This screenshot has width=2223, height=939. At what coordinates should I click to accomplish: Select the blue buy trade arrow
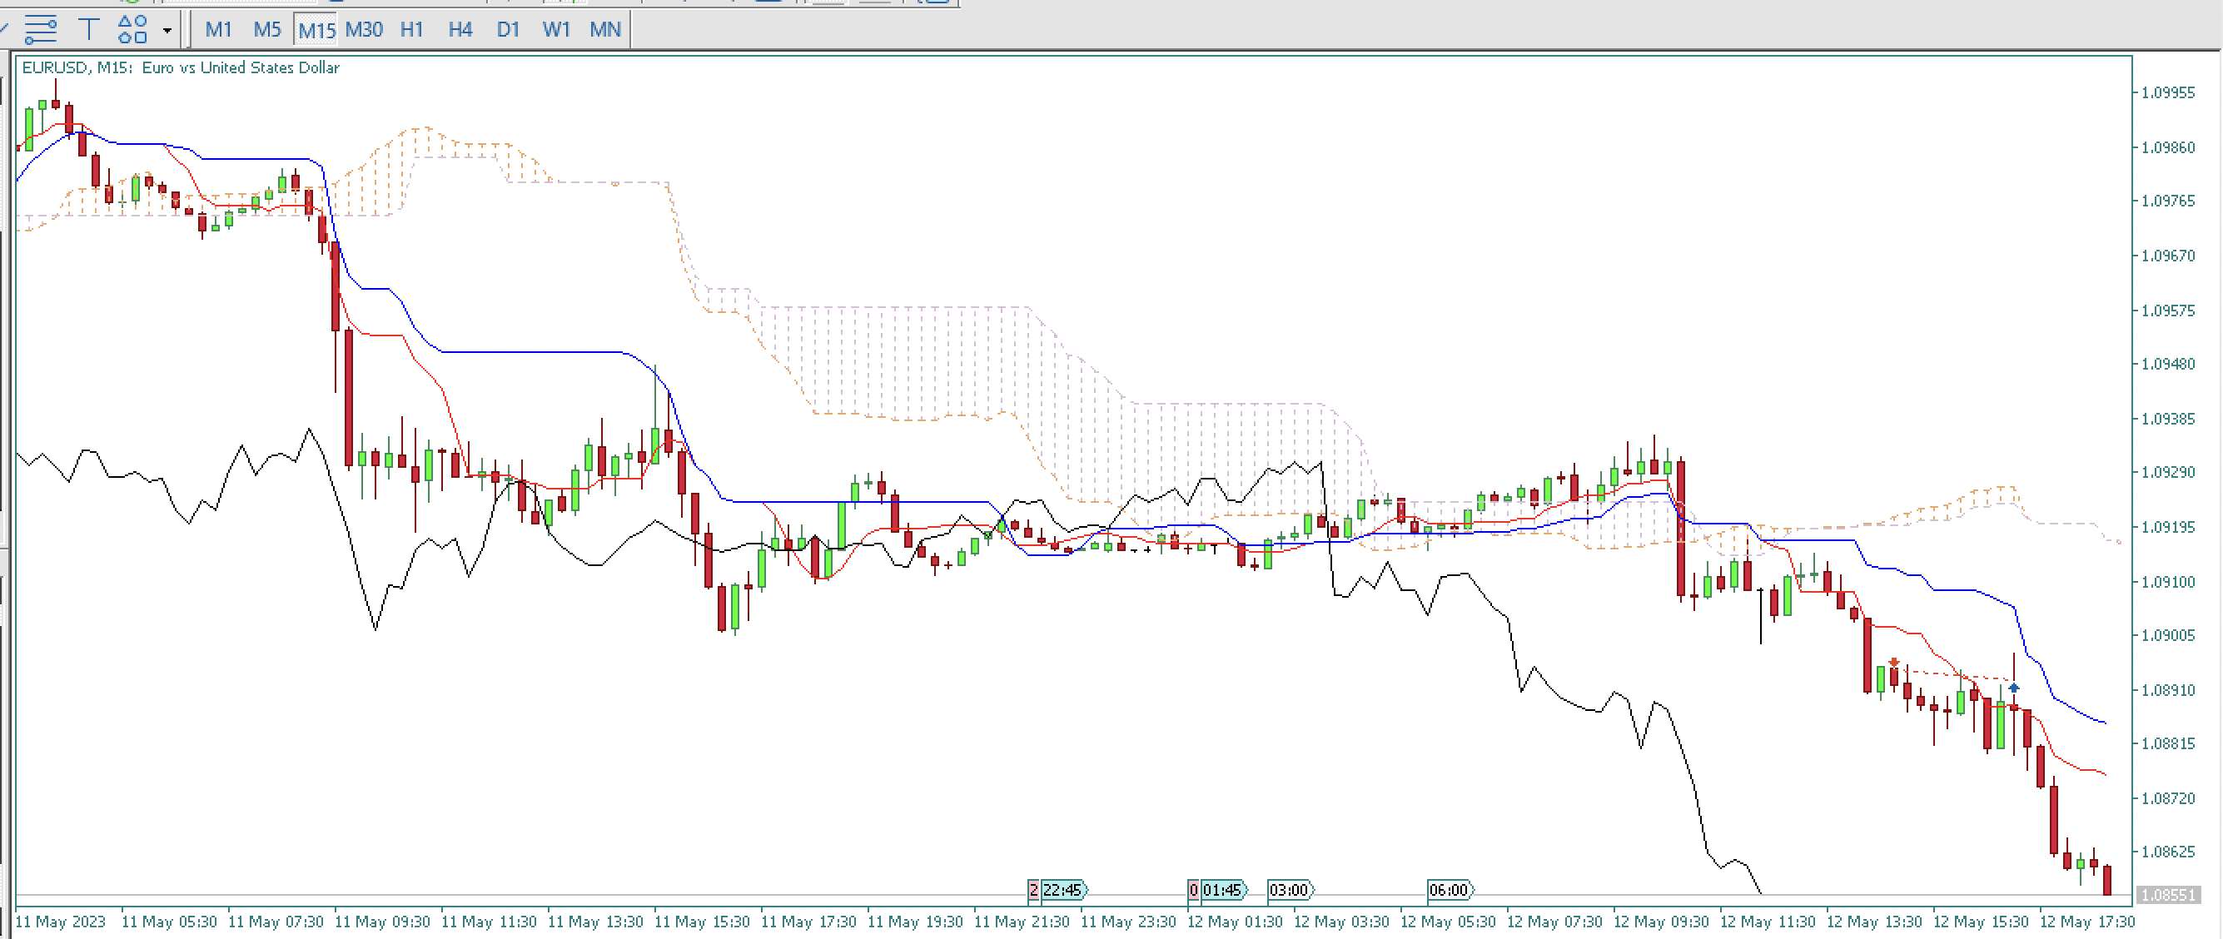2013,688
